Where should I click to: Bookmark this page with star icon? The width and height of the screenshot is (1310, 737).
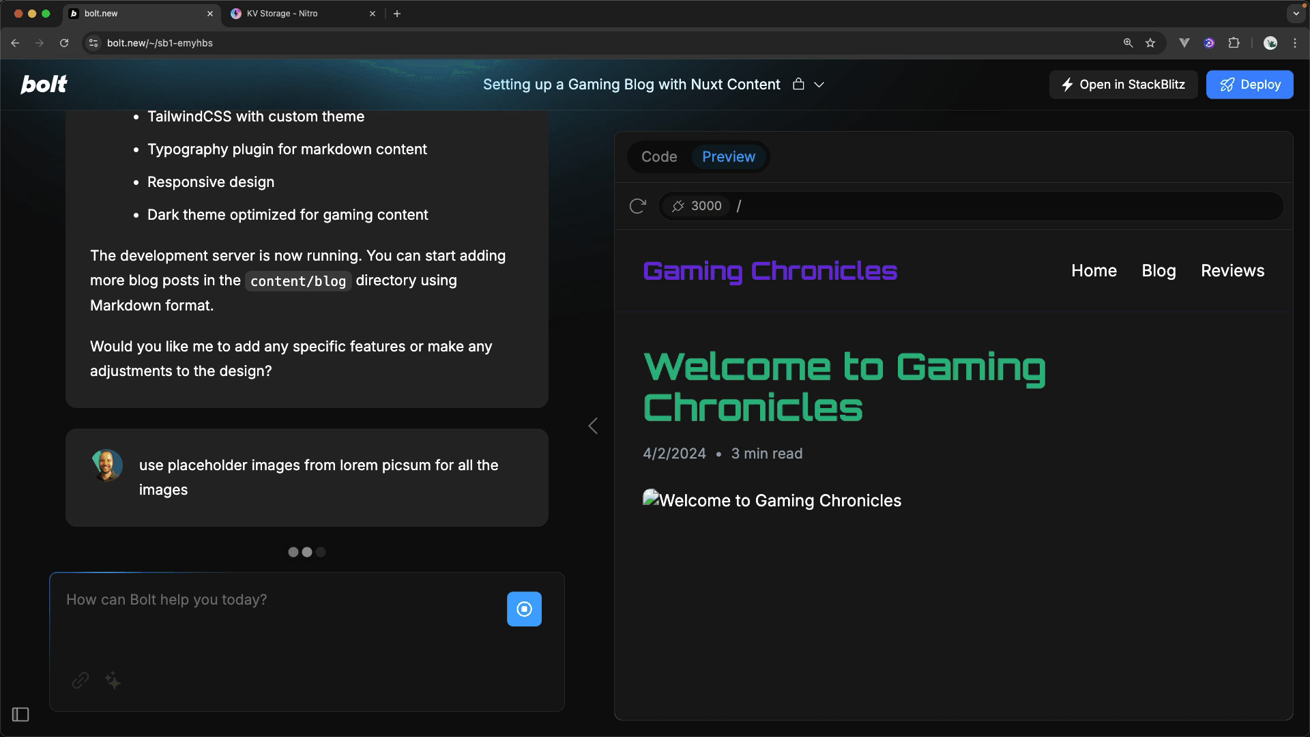tap(1150, 43)
